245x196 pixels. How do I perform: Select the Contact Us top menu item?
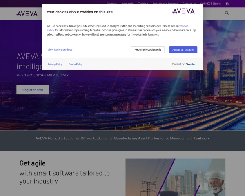[189, 3]
